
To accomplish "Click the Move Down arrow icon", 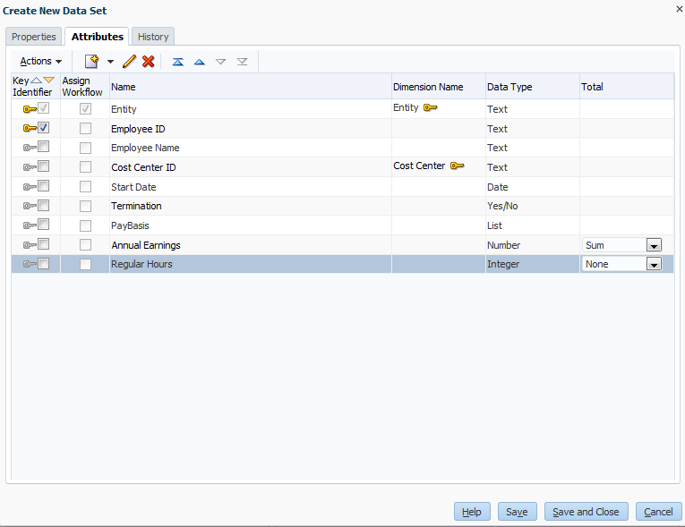I will coord(221,62).
